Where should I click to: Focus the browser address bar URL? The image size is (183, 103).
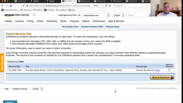click(x=60, y=6)
